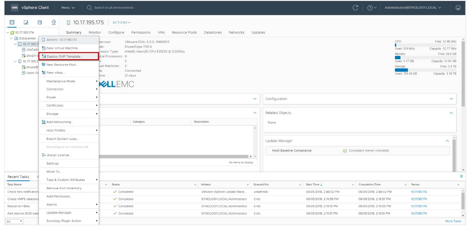Expand the Configuration panel chevron
Viewport: 469px width, 227px height.
click(451, 99)
